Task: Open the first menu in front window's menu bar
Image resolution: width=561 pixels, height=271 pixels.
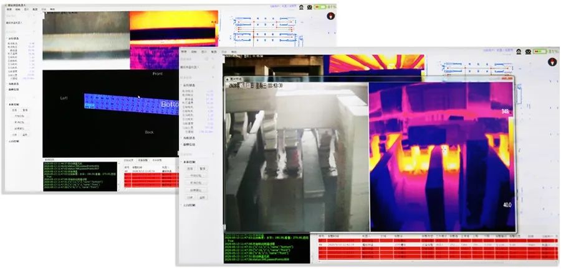Action: pyautogui.click(x=183, y=52)
